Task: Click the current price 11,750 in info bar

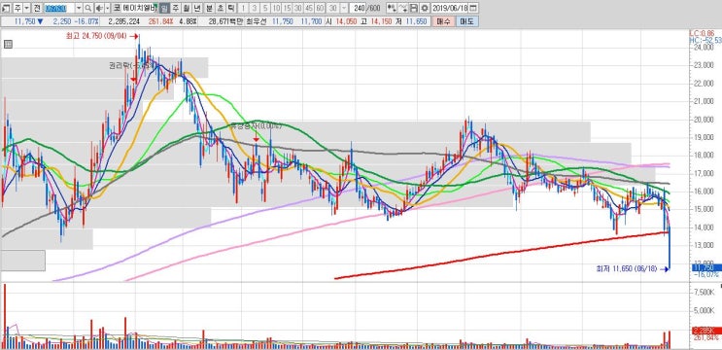Action: coord(25,21)
